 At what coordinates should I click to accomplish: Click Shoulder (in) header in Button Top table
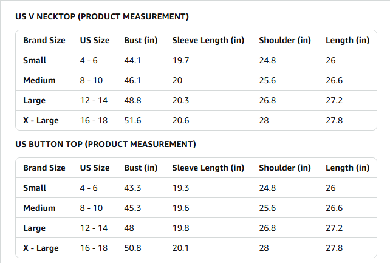click(284, 168)
